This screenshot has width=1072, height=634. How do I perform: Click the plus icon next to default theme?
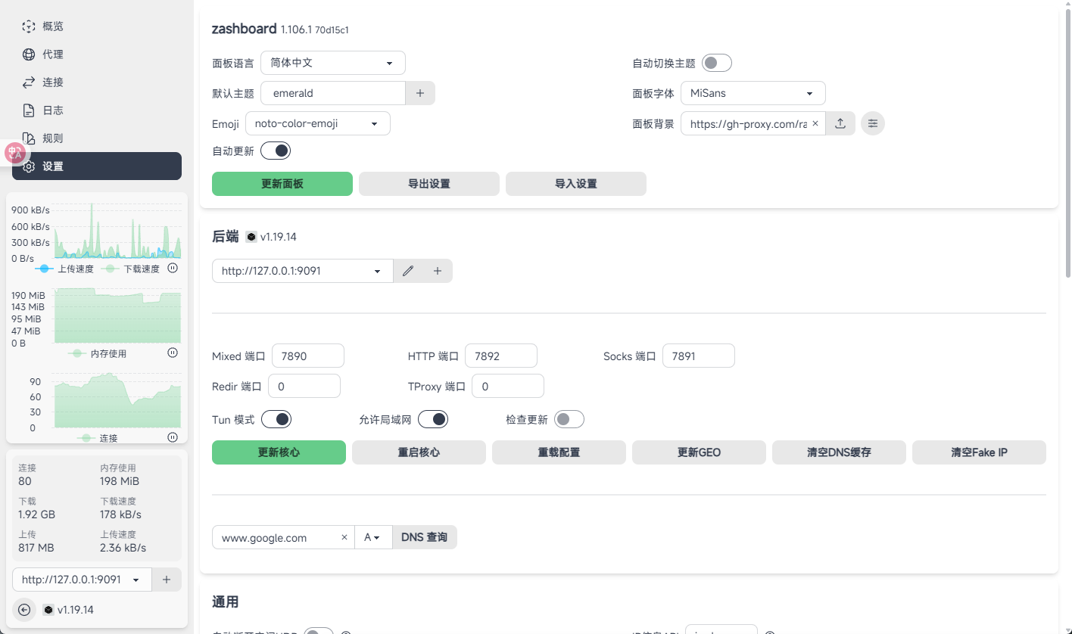(x=420, y=93)
